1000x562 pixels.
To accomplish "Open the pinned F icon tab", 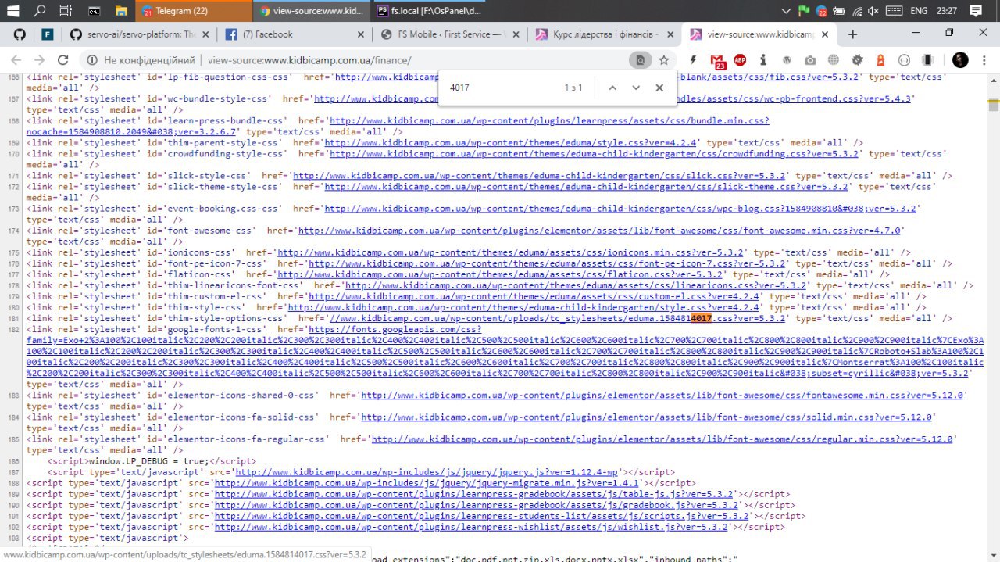I will pyautogui.click(x=48, y=34).
